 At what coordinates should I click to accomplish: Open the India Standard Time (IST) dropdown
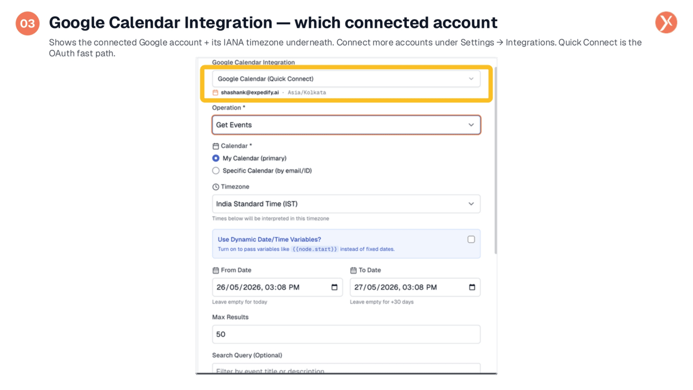point(346,204)
